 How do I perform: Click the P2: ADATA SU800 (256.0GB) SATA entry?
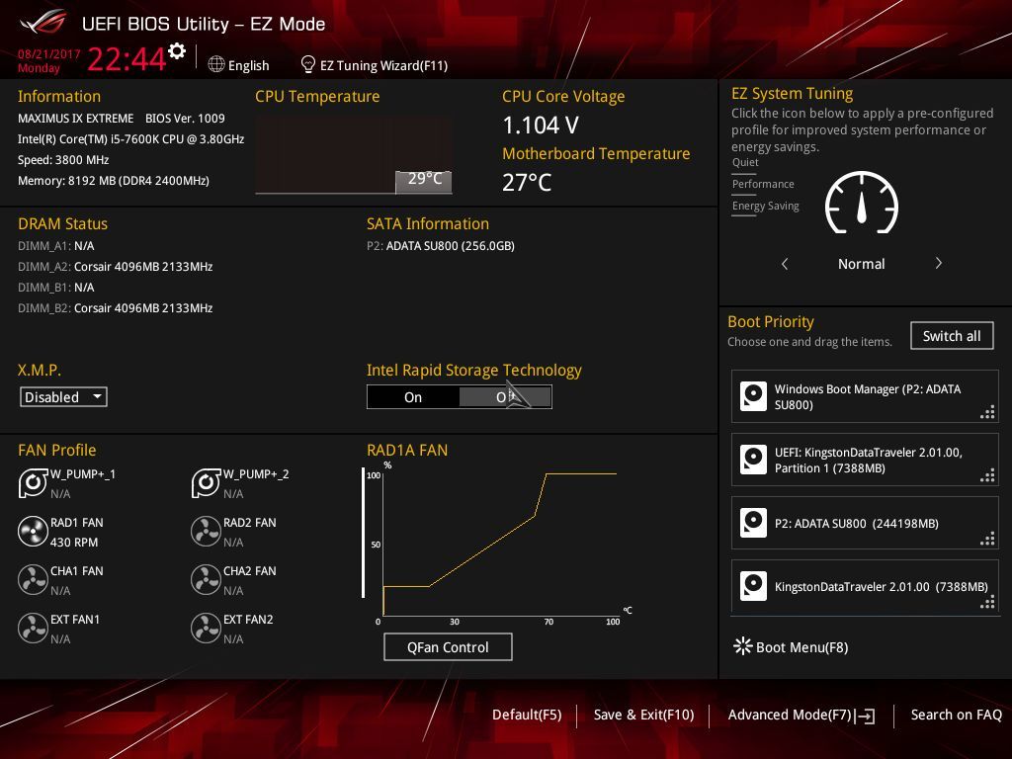coord(440,246)
